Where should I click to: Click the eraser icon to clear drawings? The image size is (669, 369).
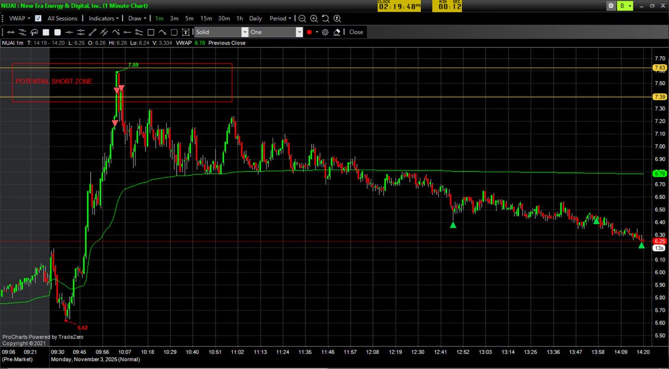337,32
